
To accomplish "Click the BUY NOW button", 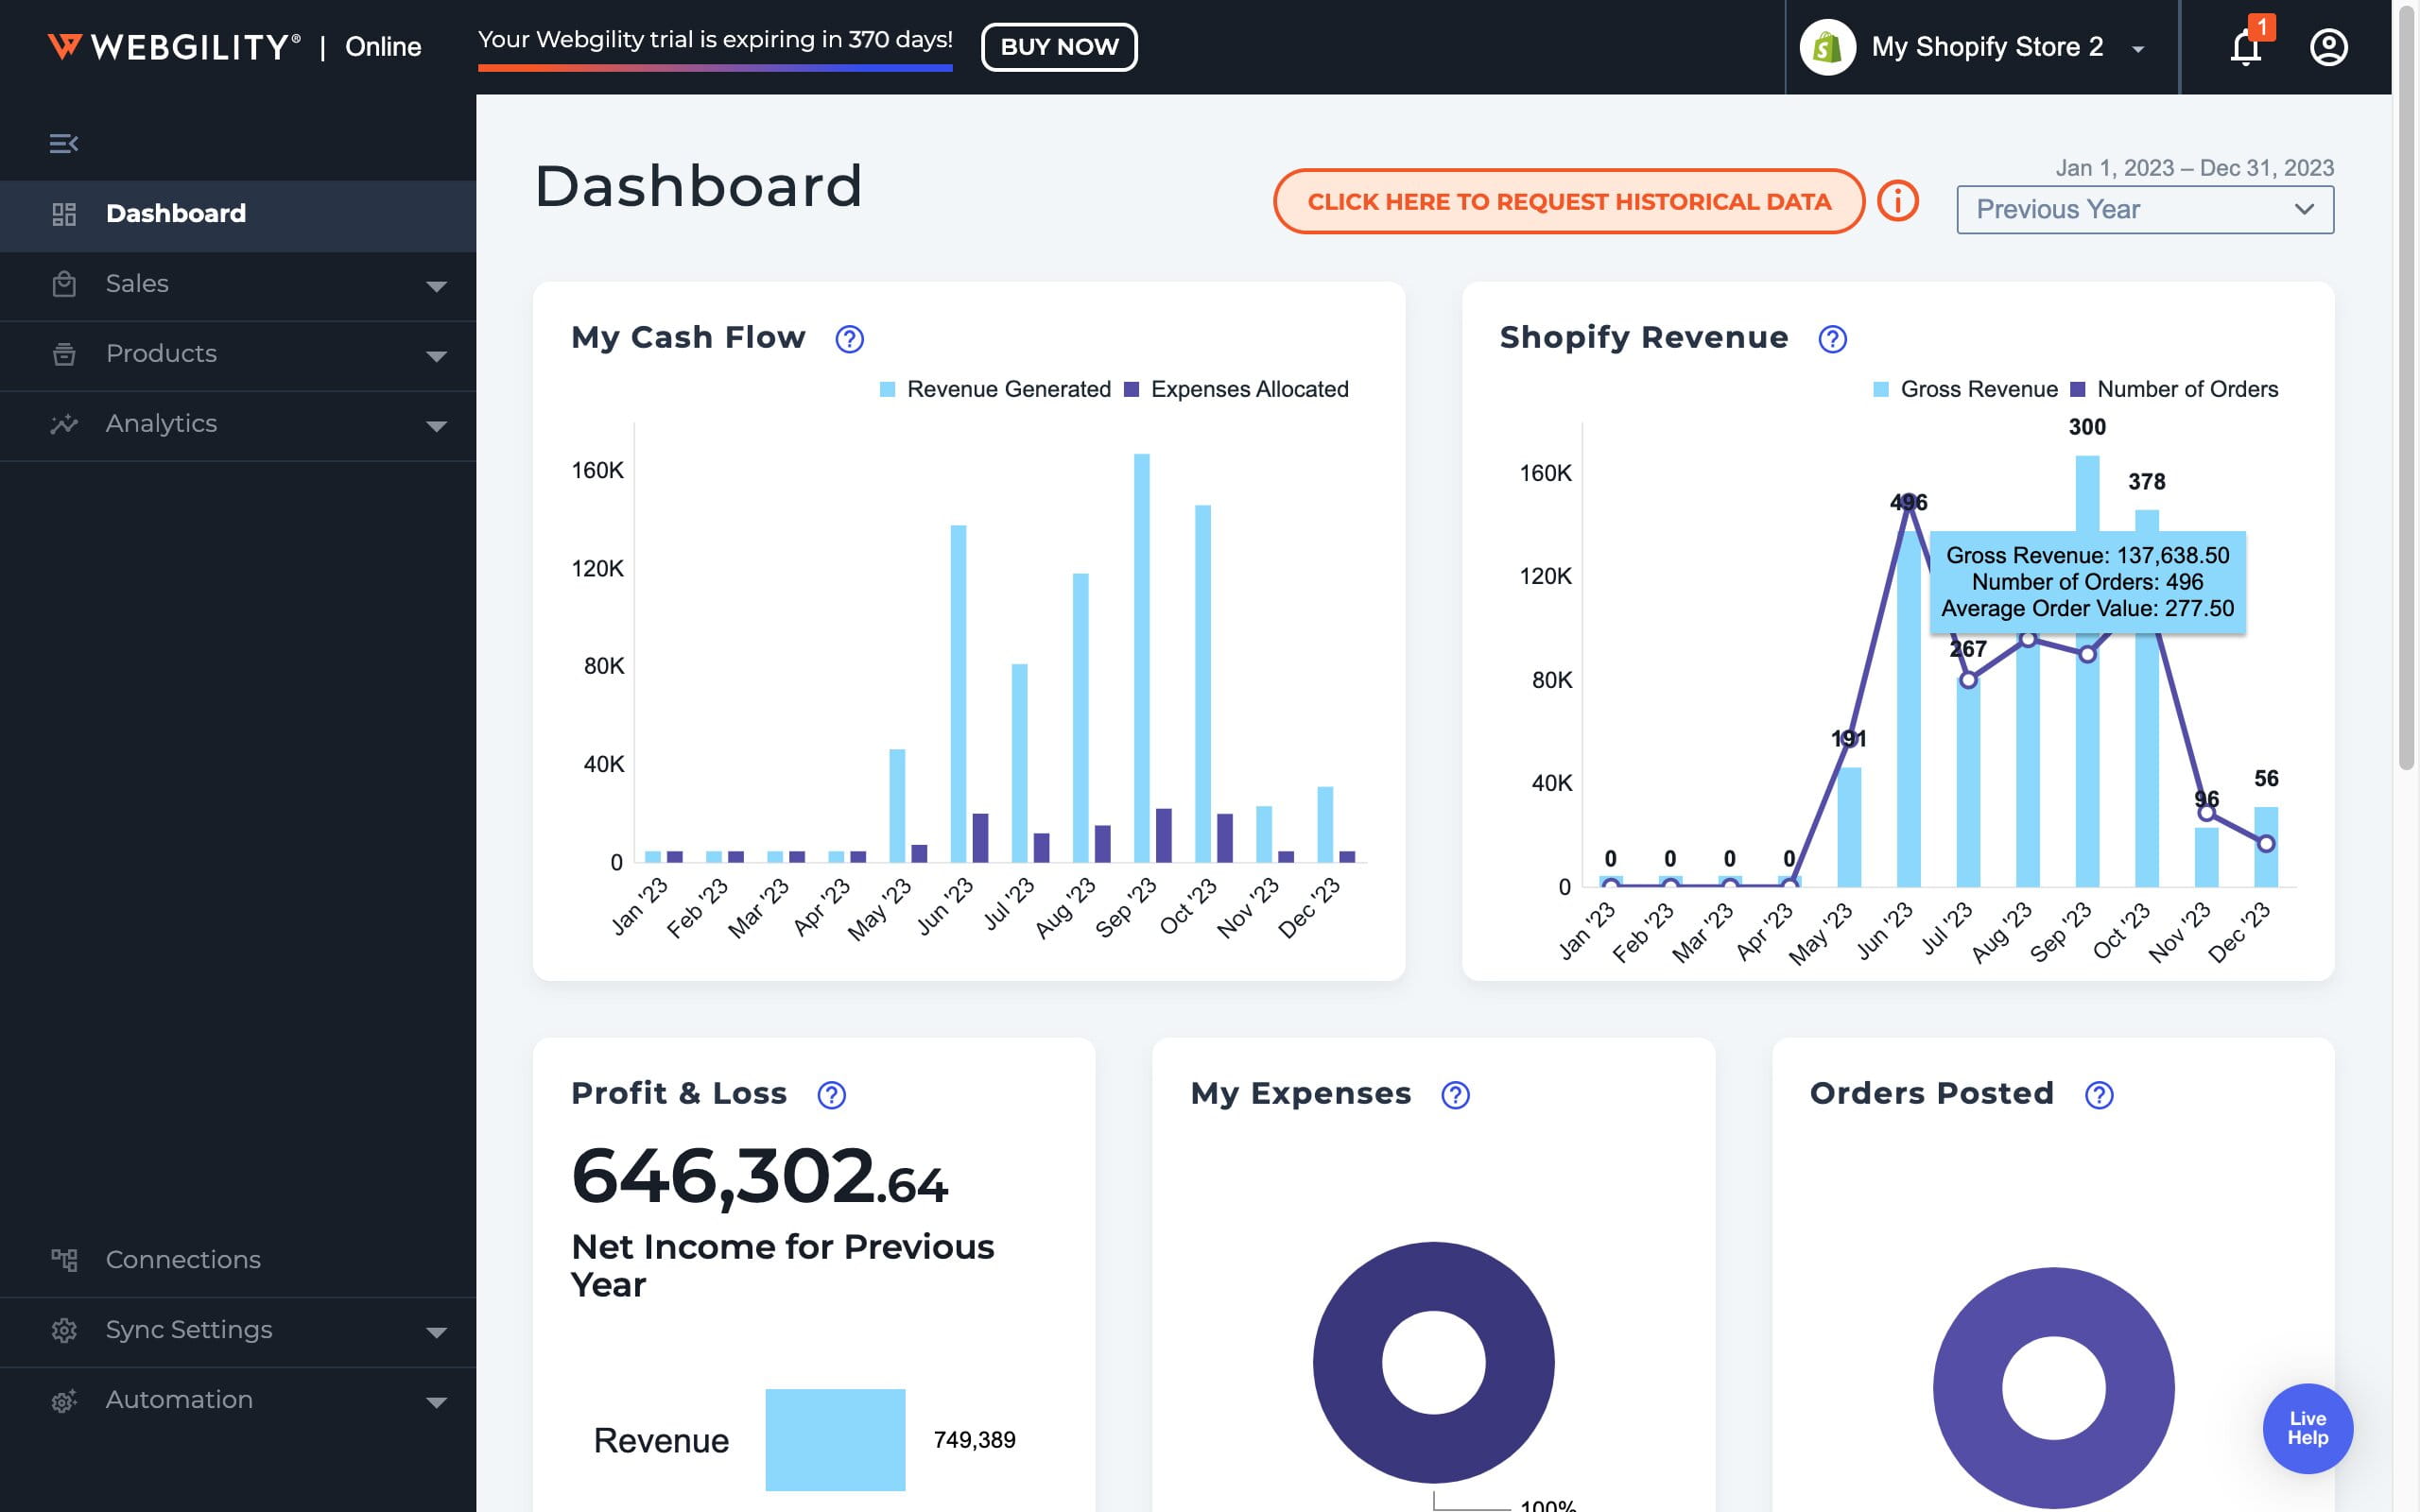I will [x=1059, y=47].
